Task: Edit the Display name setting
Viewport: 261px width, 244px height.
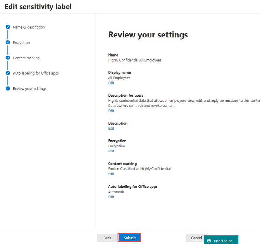Action: (111, 83)
